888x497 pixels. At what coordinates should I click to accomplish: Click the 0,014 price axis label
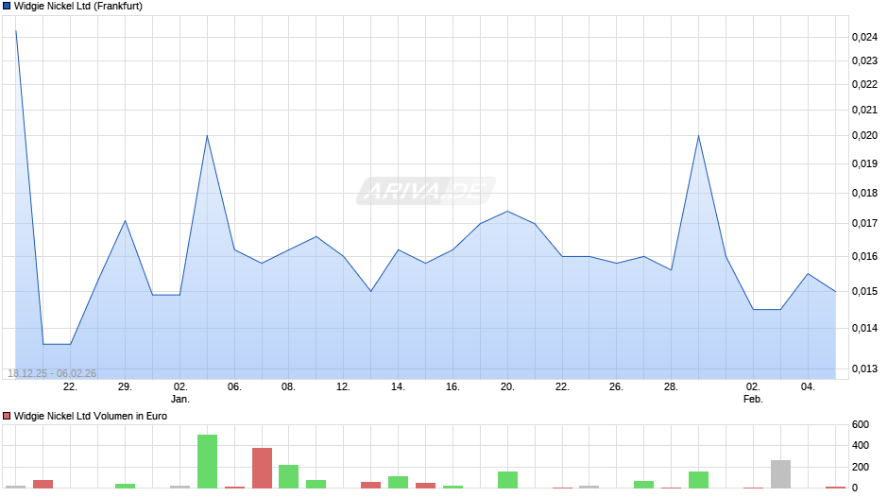point(864,328)
